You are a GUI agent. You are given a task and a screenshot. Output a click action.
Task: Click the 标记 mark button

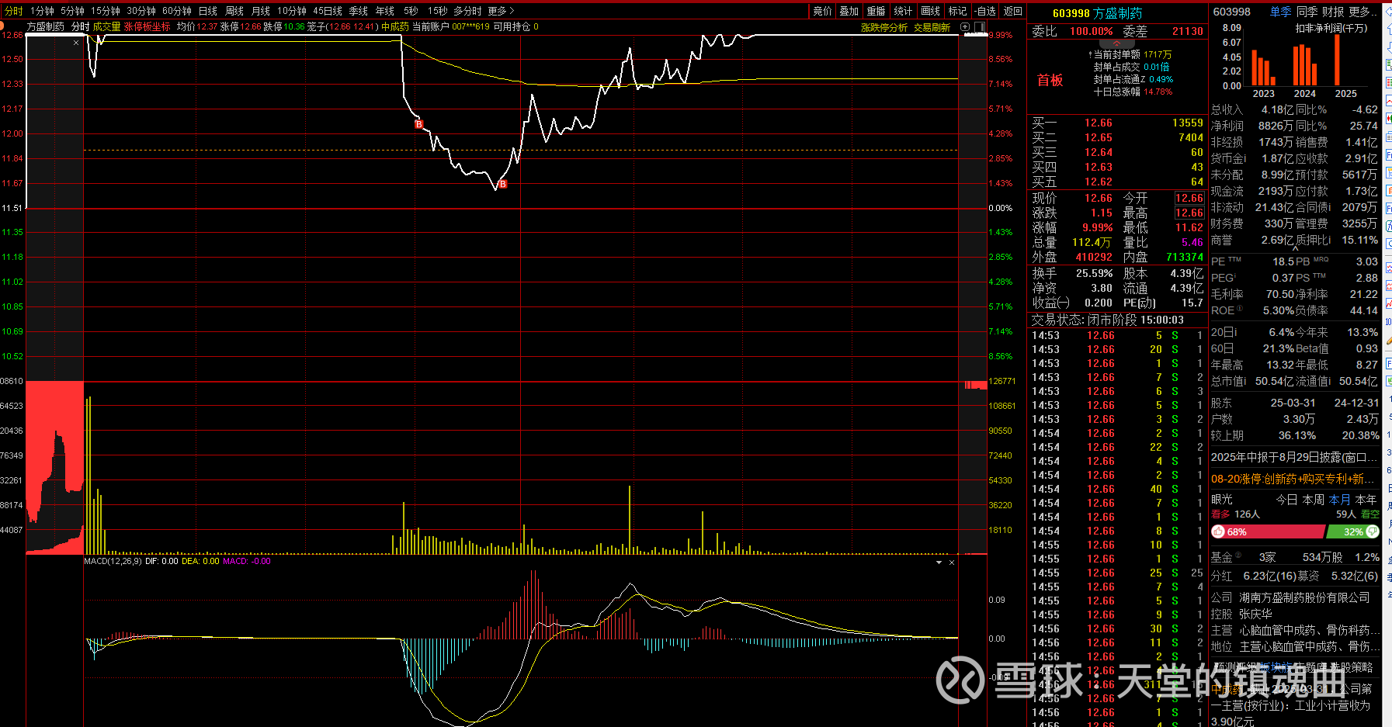958,11
